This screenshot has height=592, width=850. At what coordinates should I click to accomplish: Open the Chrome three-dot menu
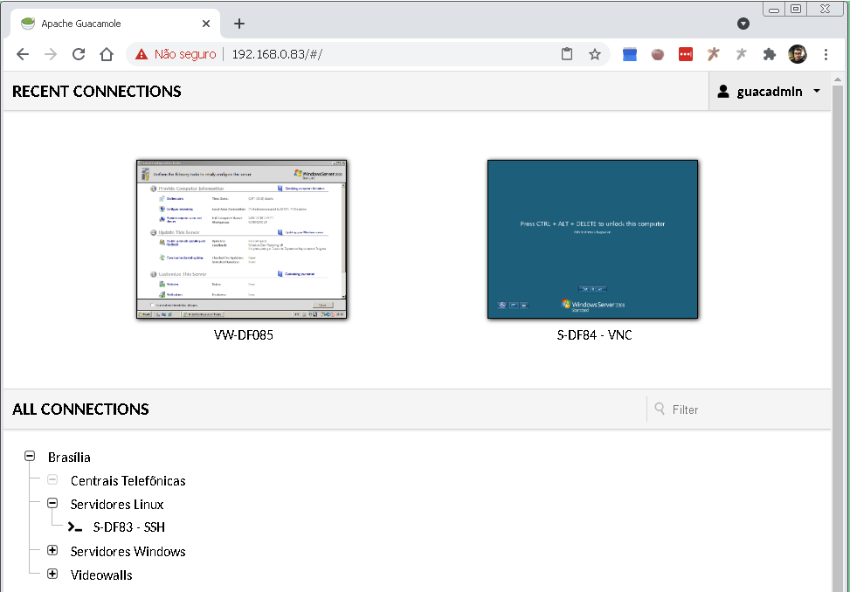826,54
